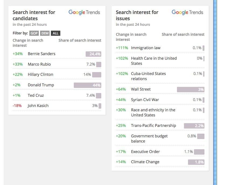Open the Immigration law issue

(145, 48)
